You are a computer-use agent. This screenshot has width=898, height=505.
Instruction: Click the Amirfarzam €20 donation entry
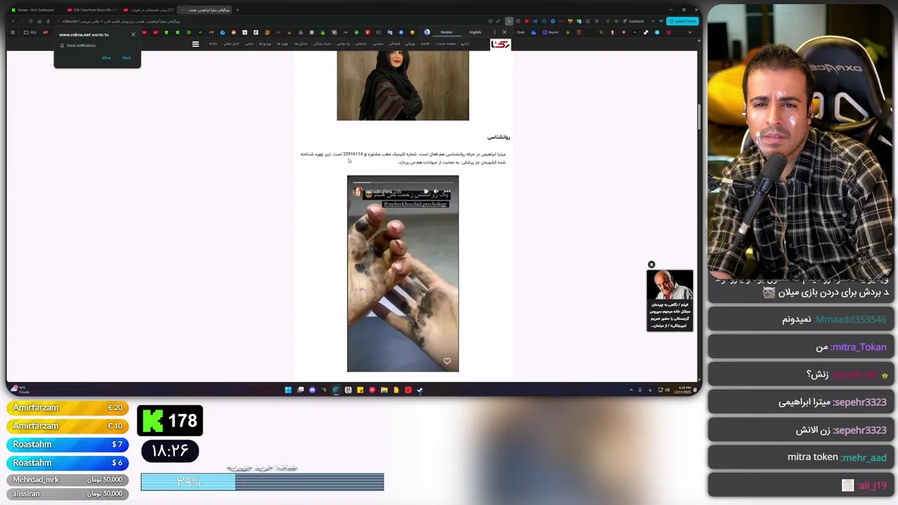coord(67,408)
